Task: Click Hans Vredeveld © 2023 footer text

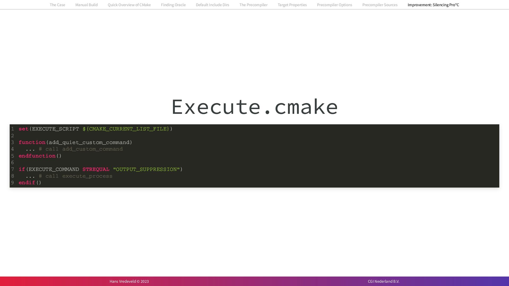Action: pos(129,281)
